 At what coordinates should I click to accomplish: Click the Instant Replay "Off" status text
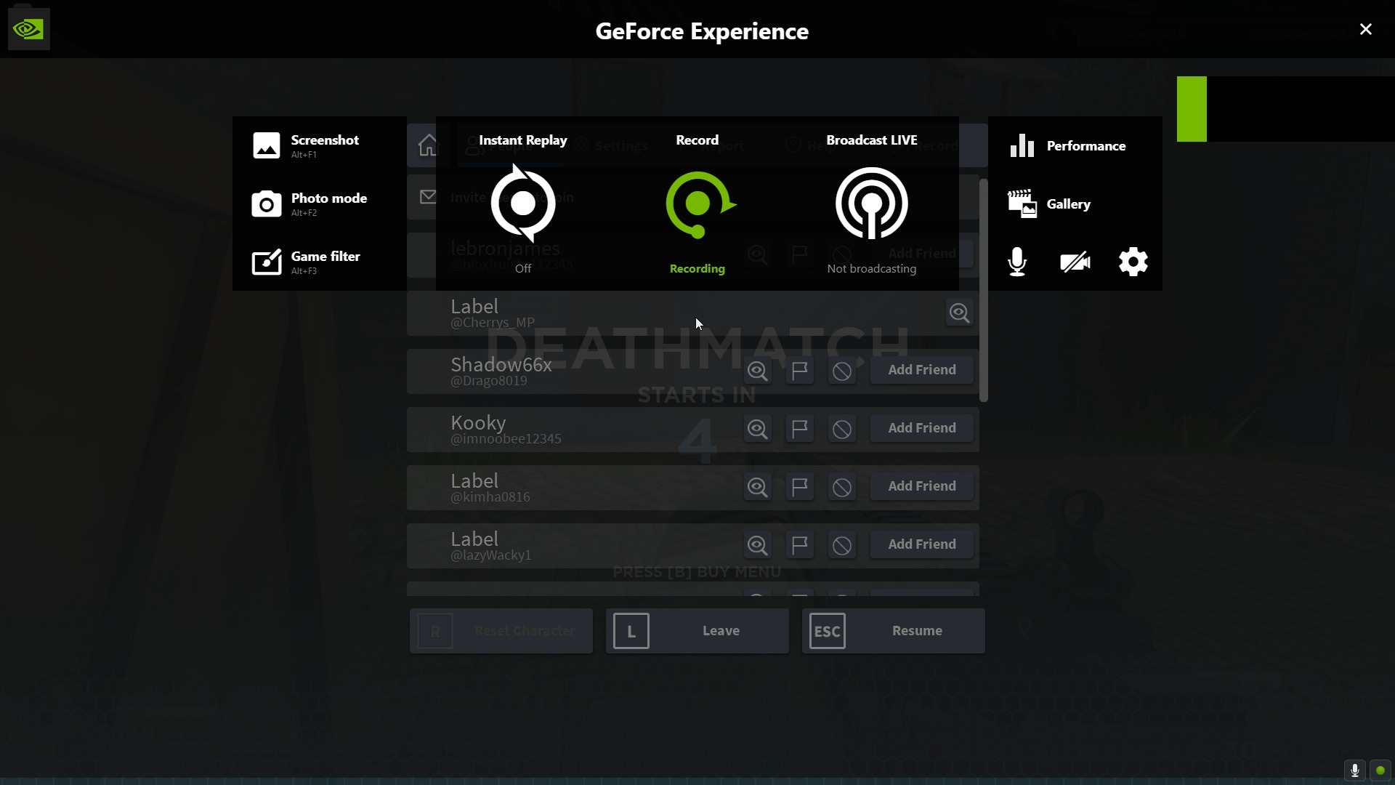point(523,269)
